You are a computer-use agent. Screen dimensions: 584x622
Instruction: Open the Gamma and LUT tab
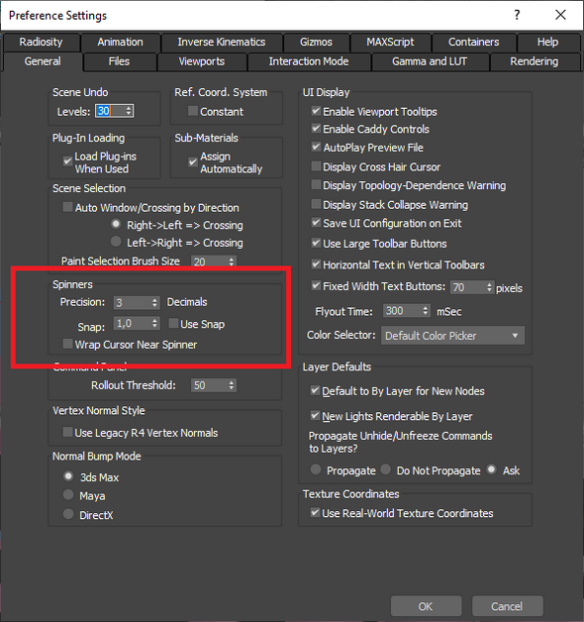[x=430, y=61]
